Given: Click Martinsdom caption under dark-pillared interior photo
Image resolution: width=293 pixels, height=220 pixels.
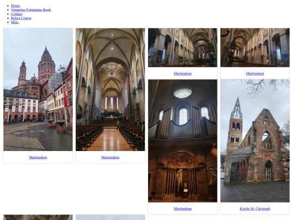Looking at the screenshot, I should (x=182, y=73).
